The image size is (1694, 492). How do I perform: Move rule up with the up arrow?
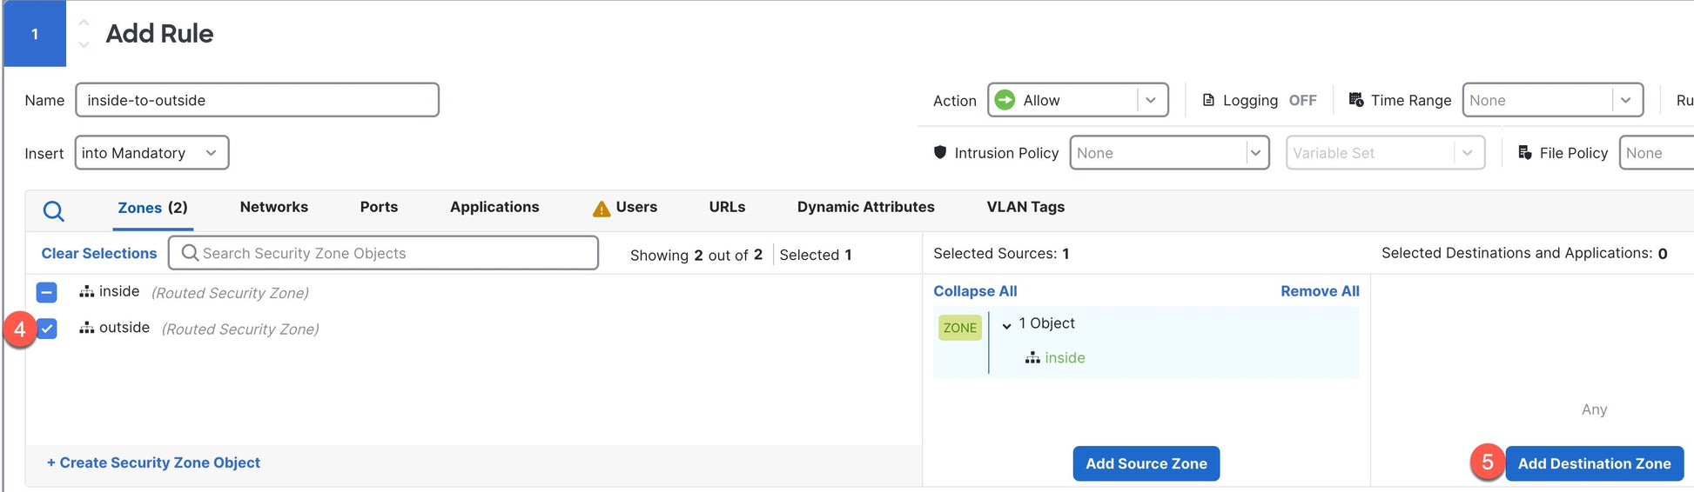[84, 23]
